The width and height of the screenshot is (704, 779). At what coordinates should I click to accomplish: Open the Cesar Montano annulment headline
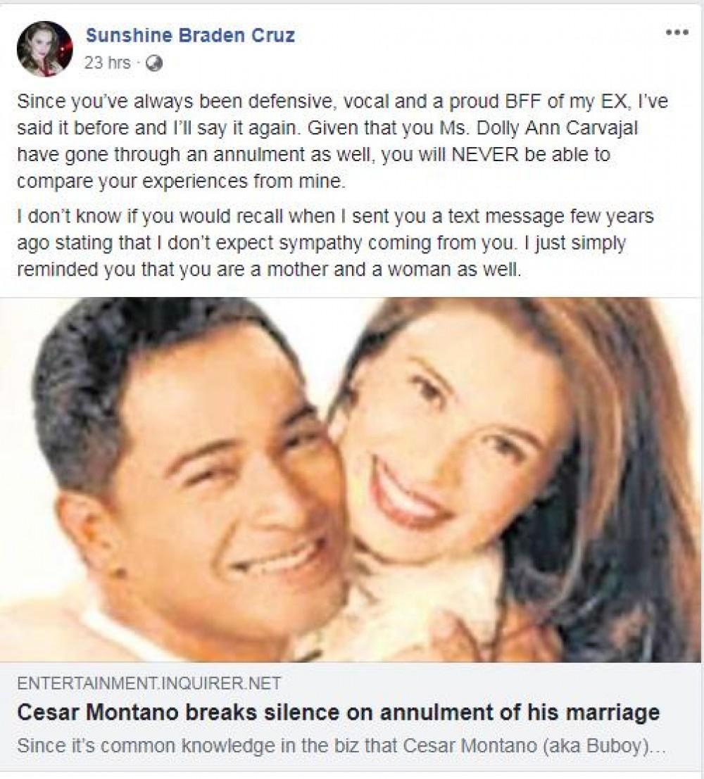[x=338, y=712]
